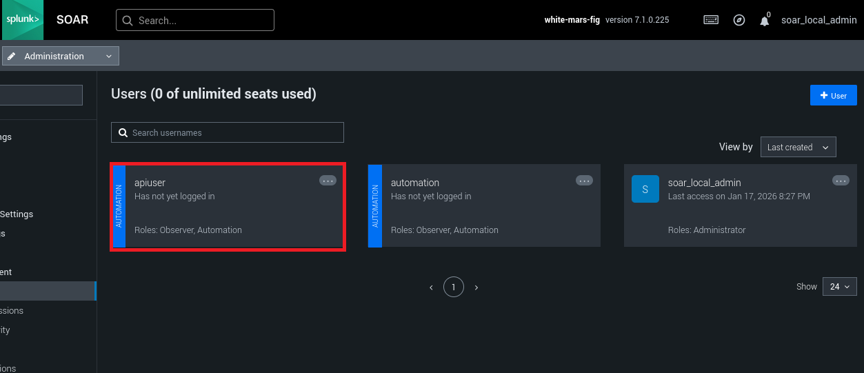Open the soar_local_admin card ellipsis menu
Image resolution: width=864 pixels, height=373 pixels.
tap(841, 181)
